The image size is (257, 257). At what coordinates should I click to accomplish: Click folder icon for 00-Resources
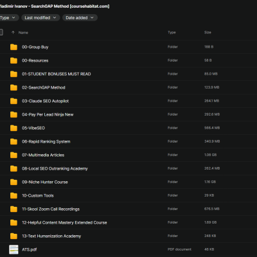tap(13, 60)
